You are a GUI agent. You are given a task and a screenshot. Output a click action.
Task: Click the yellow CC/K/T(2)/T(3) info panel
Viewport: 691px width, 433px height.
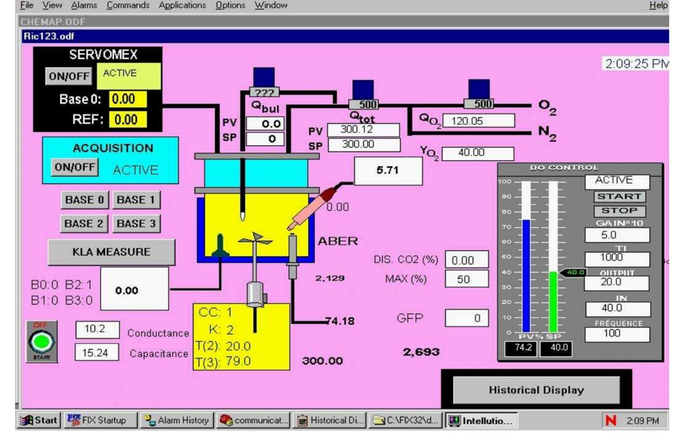click(x=241, y=337)
